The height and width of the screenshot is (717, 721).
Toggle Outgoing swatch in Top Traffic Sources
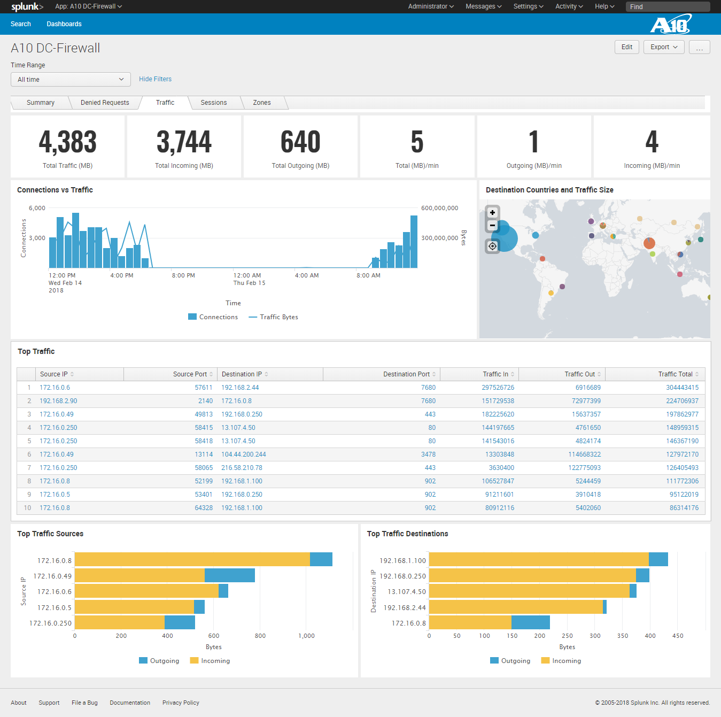(x=143, y=660)
